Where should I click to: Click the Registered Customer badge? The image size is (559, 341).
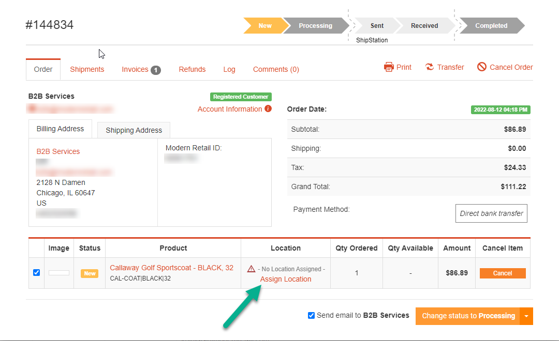(241, 97)
